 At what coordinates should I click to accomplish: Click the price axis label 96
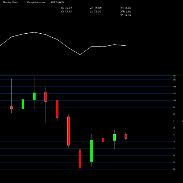tap(174, 107)
